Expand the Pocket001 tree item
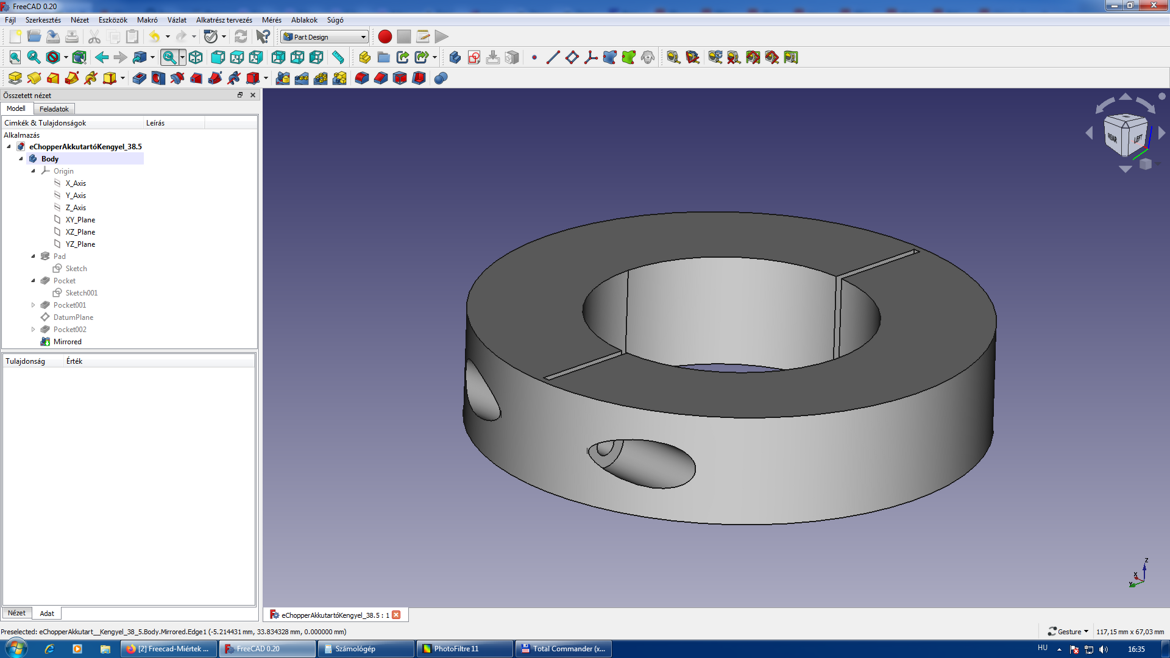The height and width of the screenshot is (658, 1170). pos(34,305)
